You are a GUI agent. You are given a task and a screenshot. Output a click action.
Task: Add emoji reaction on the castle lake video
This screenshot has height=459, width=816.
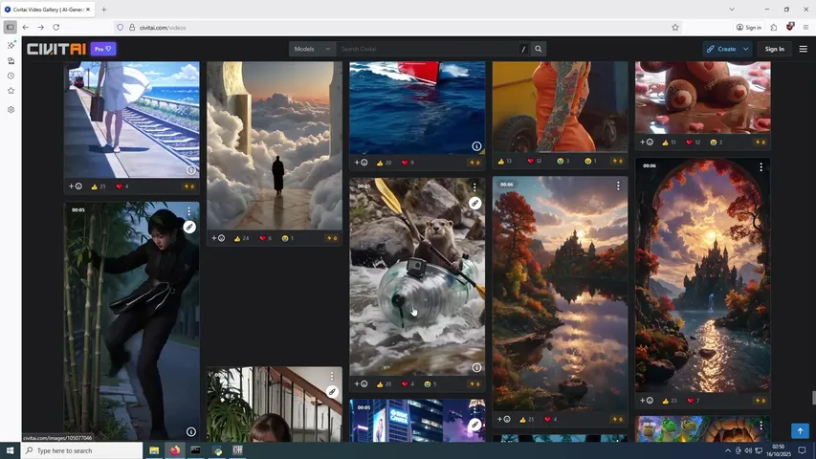pos(503,419)
